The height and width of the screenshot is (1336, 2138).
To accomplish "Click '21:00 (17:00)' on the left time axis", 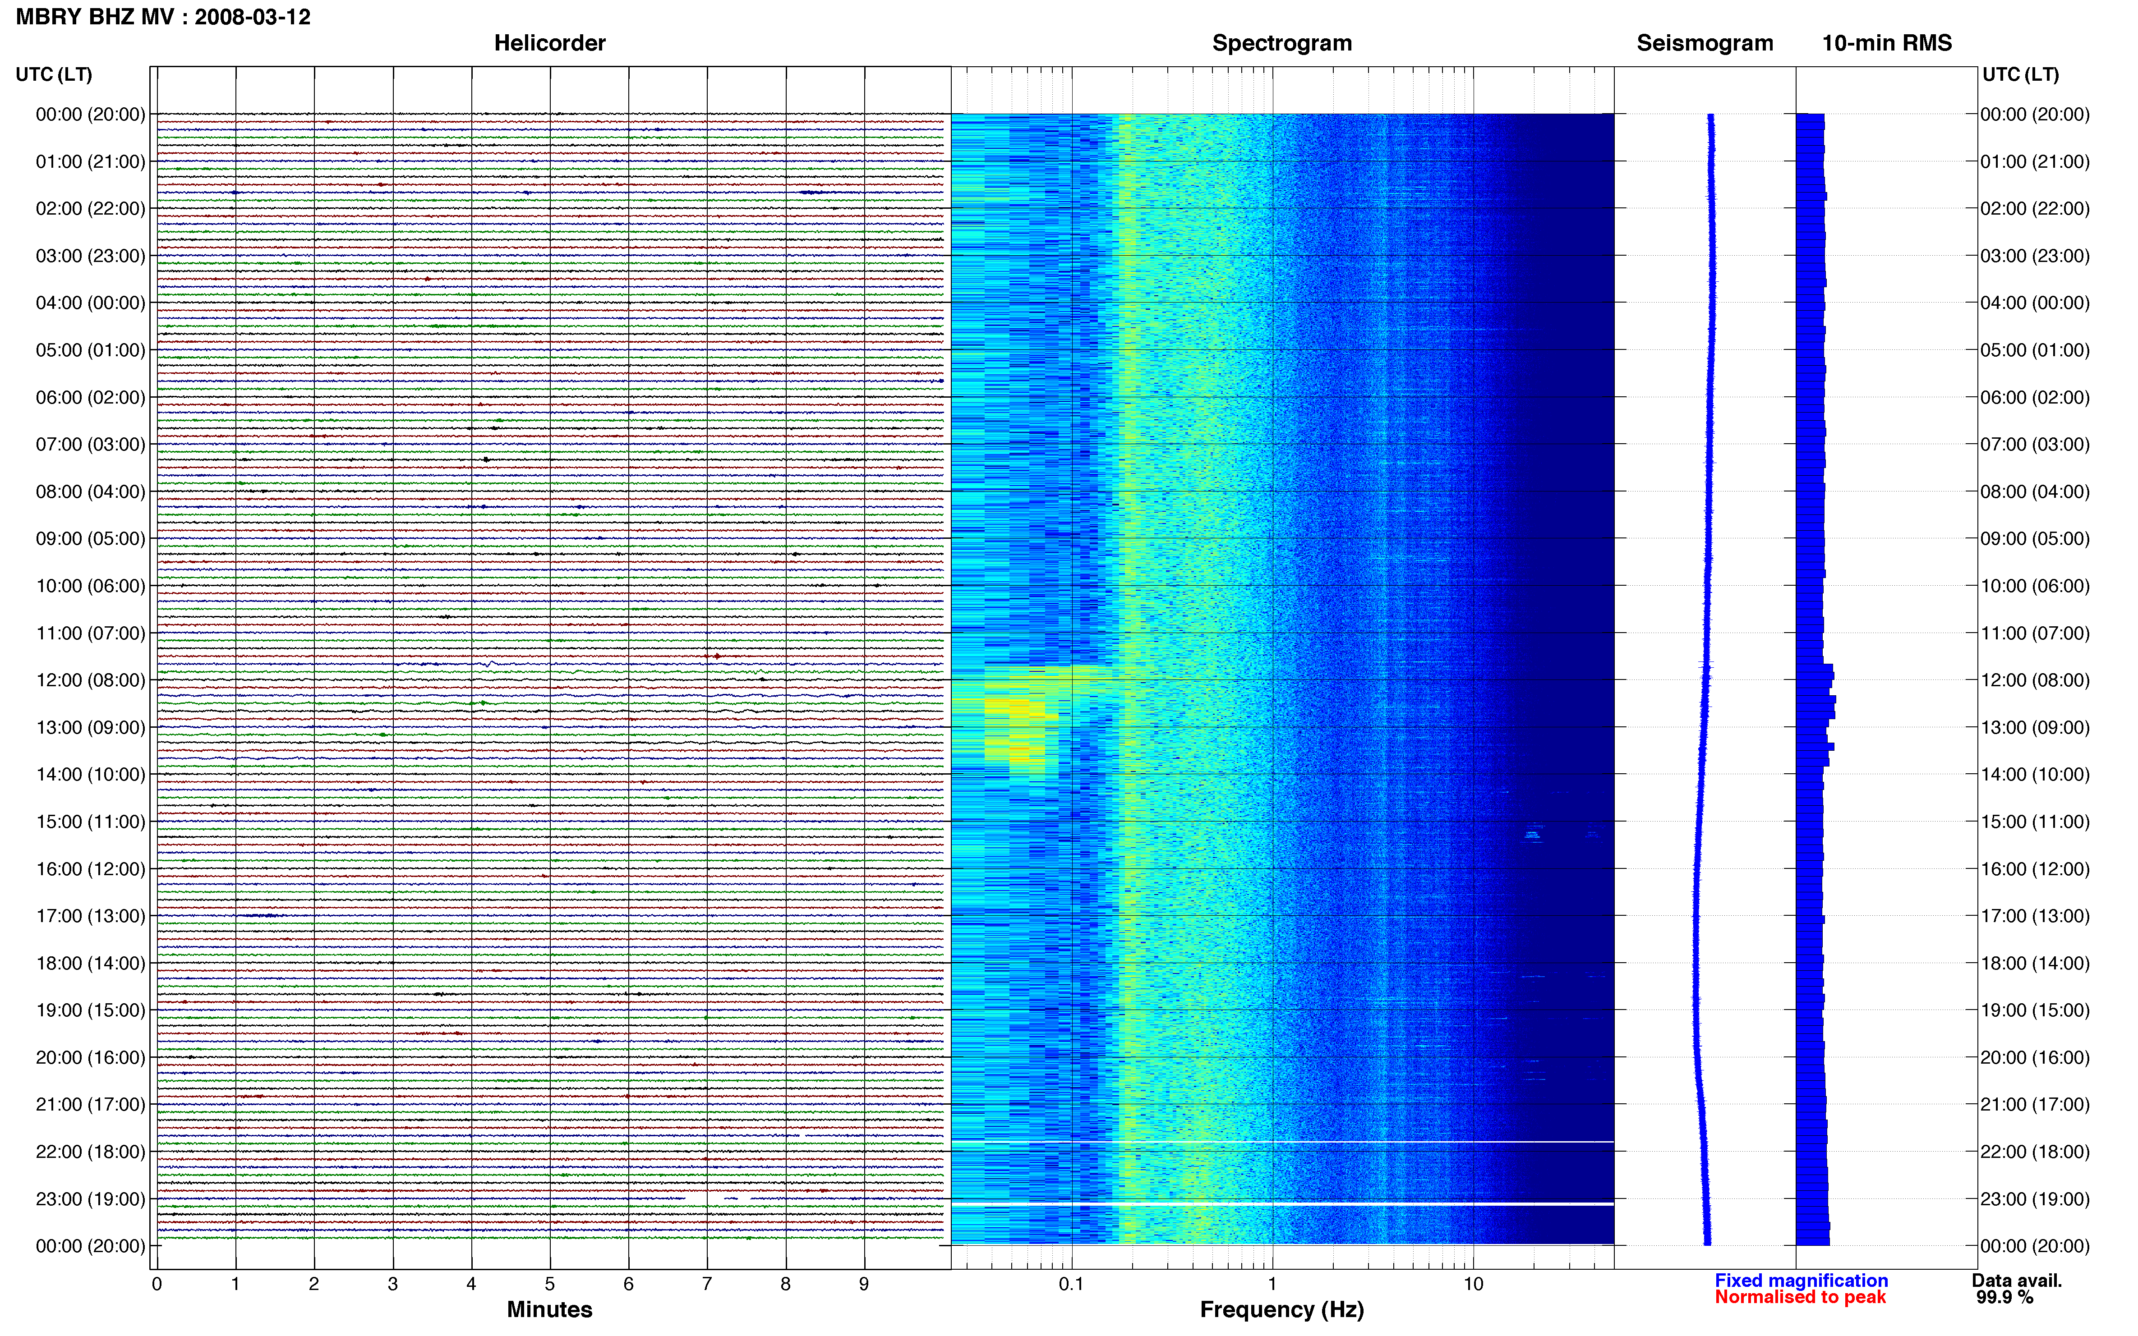I will pos(90,1105).
